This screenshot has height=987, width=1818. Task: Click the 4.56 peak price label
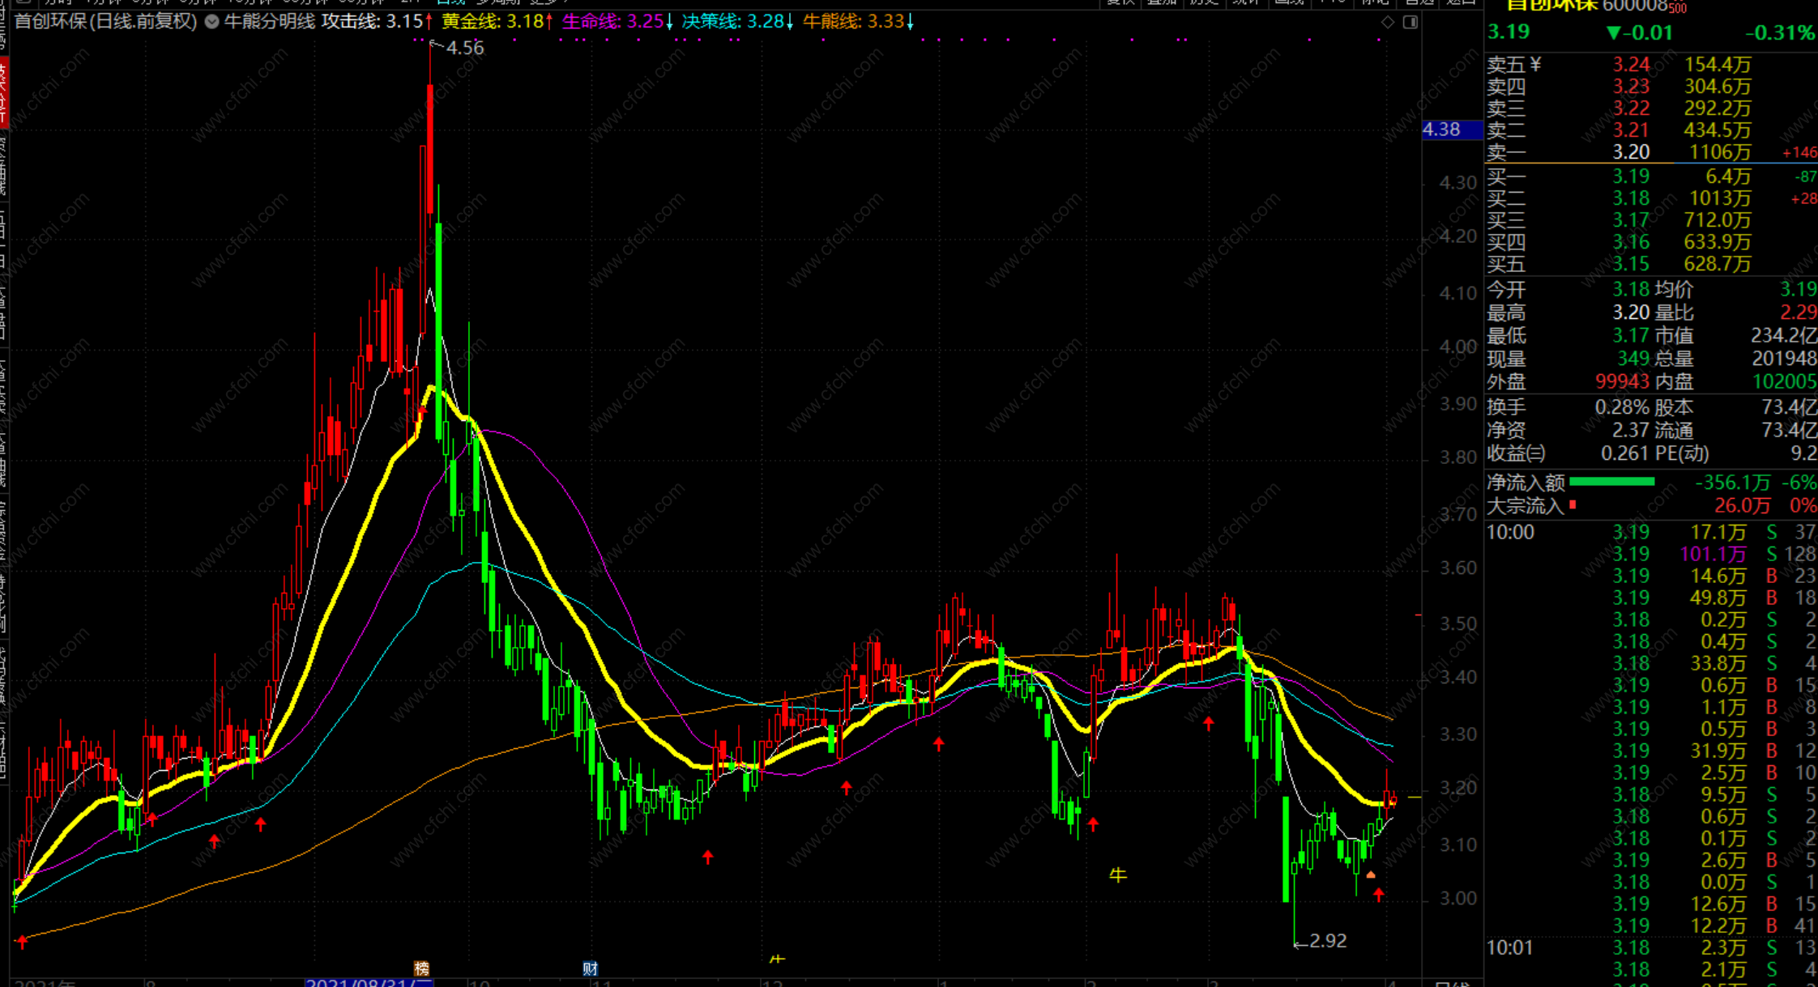[x=464, y=48]
